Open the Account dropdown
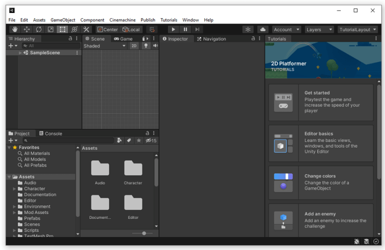This screenshot has width=385, height=250. click(286, 29)
